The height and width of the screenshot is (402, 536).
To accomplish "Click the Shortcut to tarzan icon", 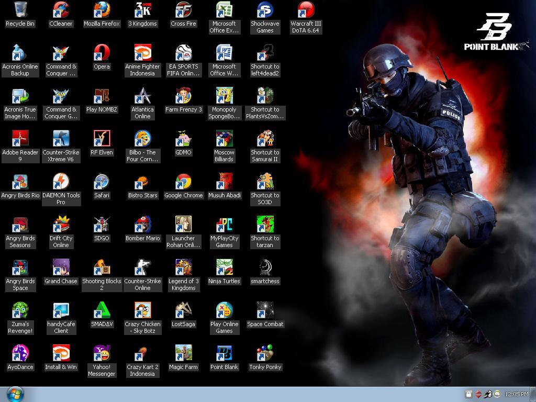I will [265, 224].
